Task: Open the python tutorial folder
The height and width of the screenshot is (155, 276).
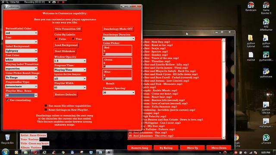Action: [x=251, y=41]
